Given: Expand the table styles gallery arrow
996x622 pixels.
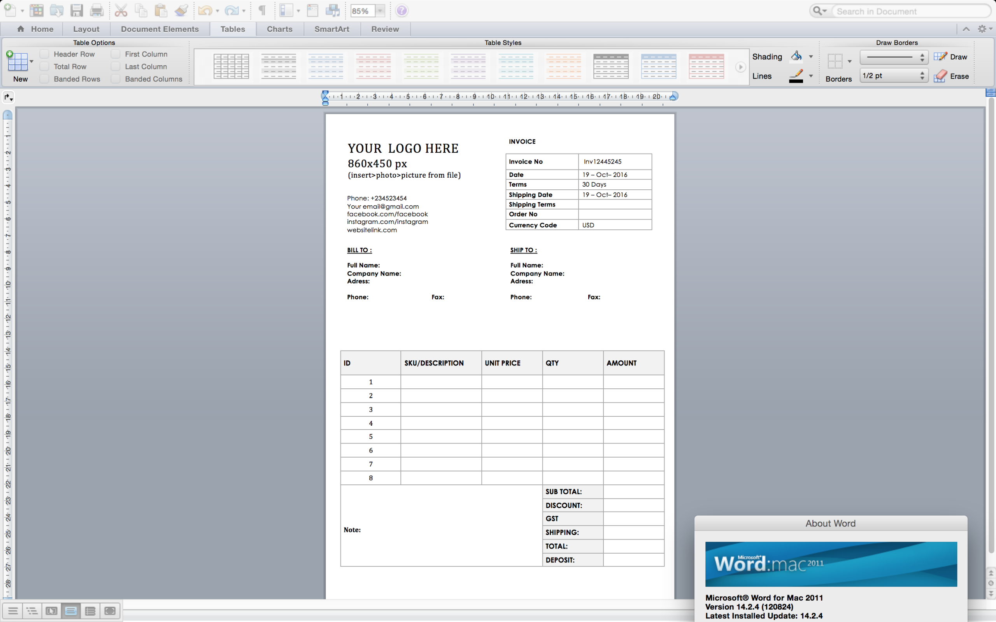Looking at the screenshot, I should pos(740,66).
